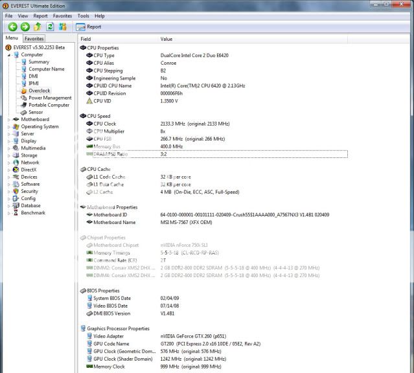Open the View menu

[x=23, y=16]
